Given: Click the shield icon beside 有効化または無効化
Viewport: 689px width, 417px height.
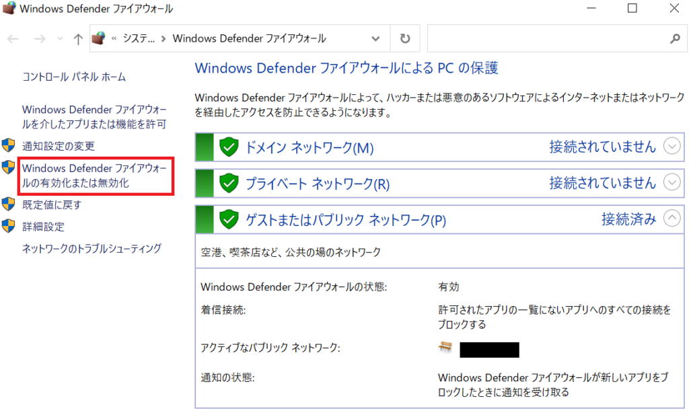Looking at the screenshot, I should 8,167.
